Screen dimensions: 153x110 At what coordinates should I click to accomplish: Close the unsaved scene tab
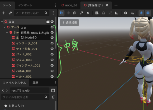tap(107, 5)
